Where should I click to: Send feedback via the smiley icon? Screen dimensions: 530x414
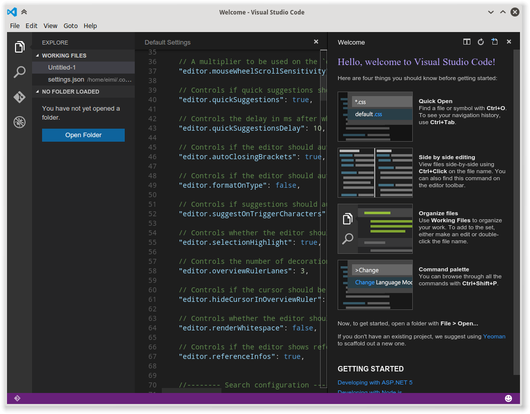508,398
